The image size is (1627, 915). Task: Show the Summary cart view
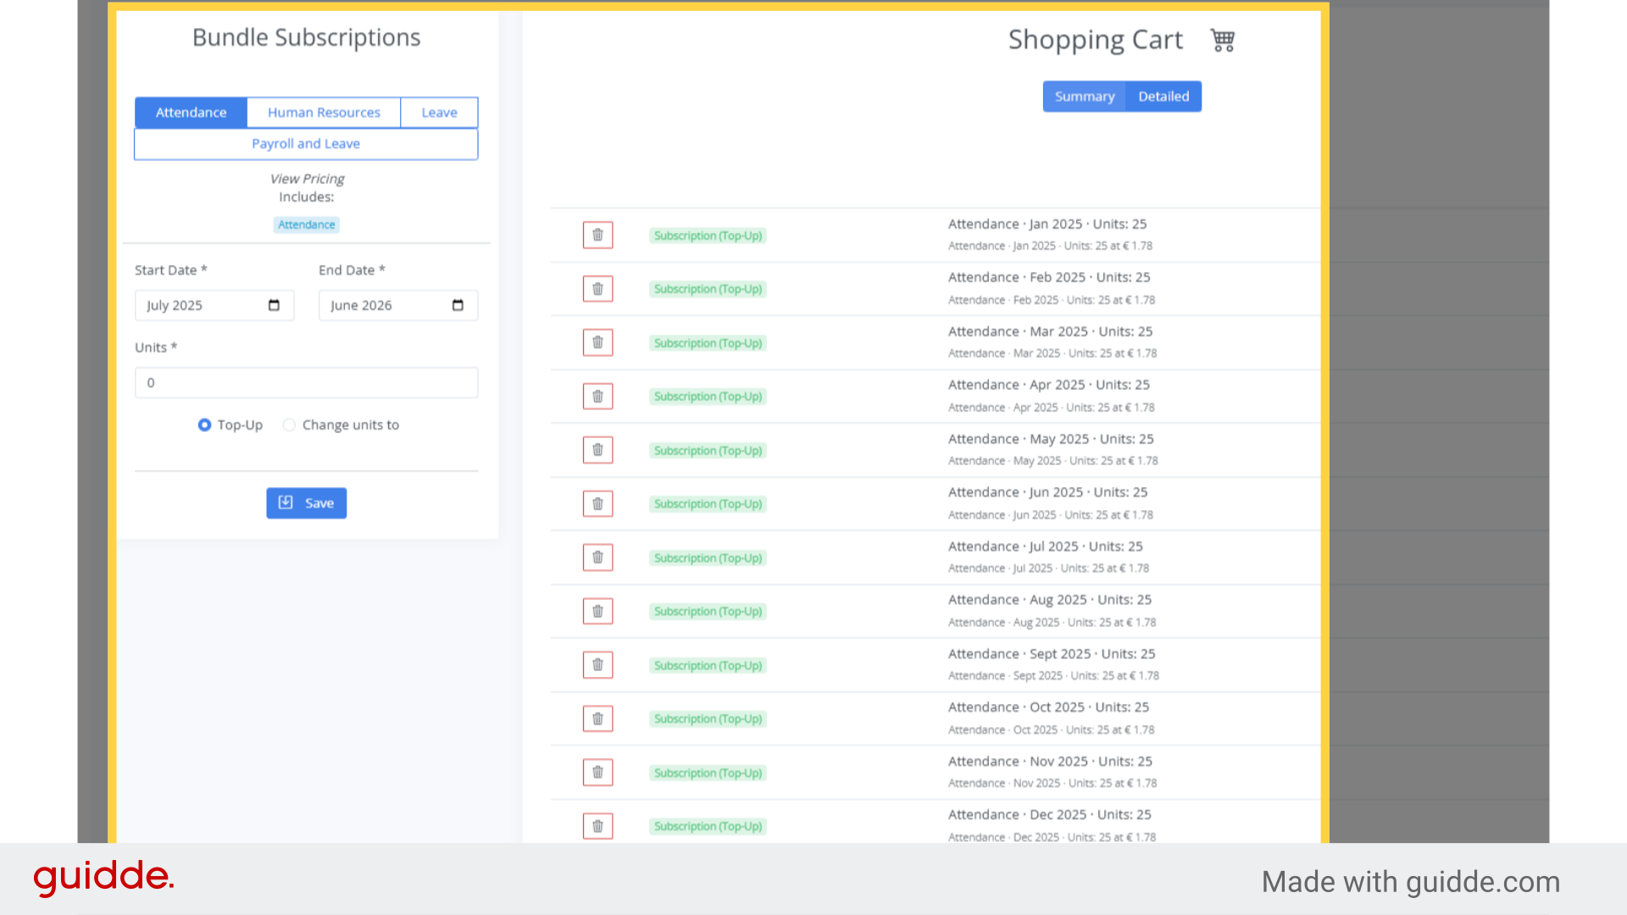1085,97
